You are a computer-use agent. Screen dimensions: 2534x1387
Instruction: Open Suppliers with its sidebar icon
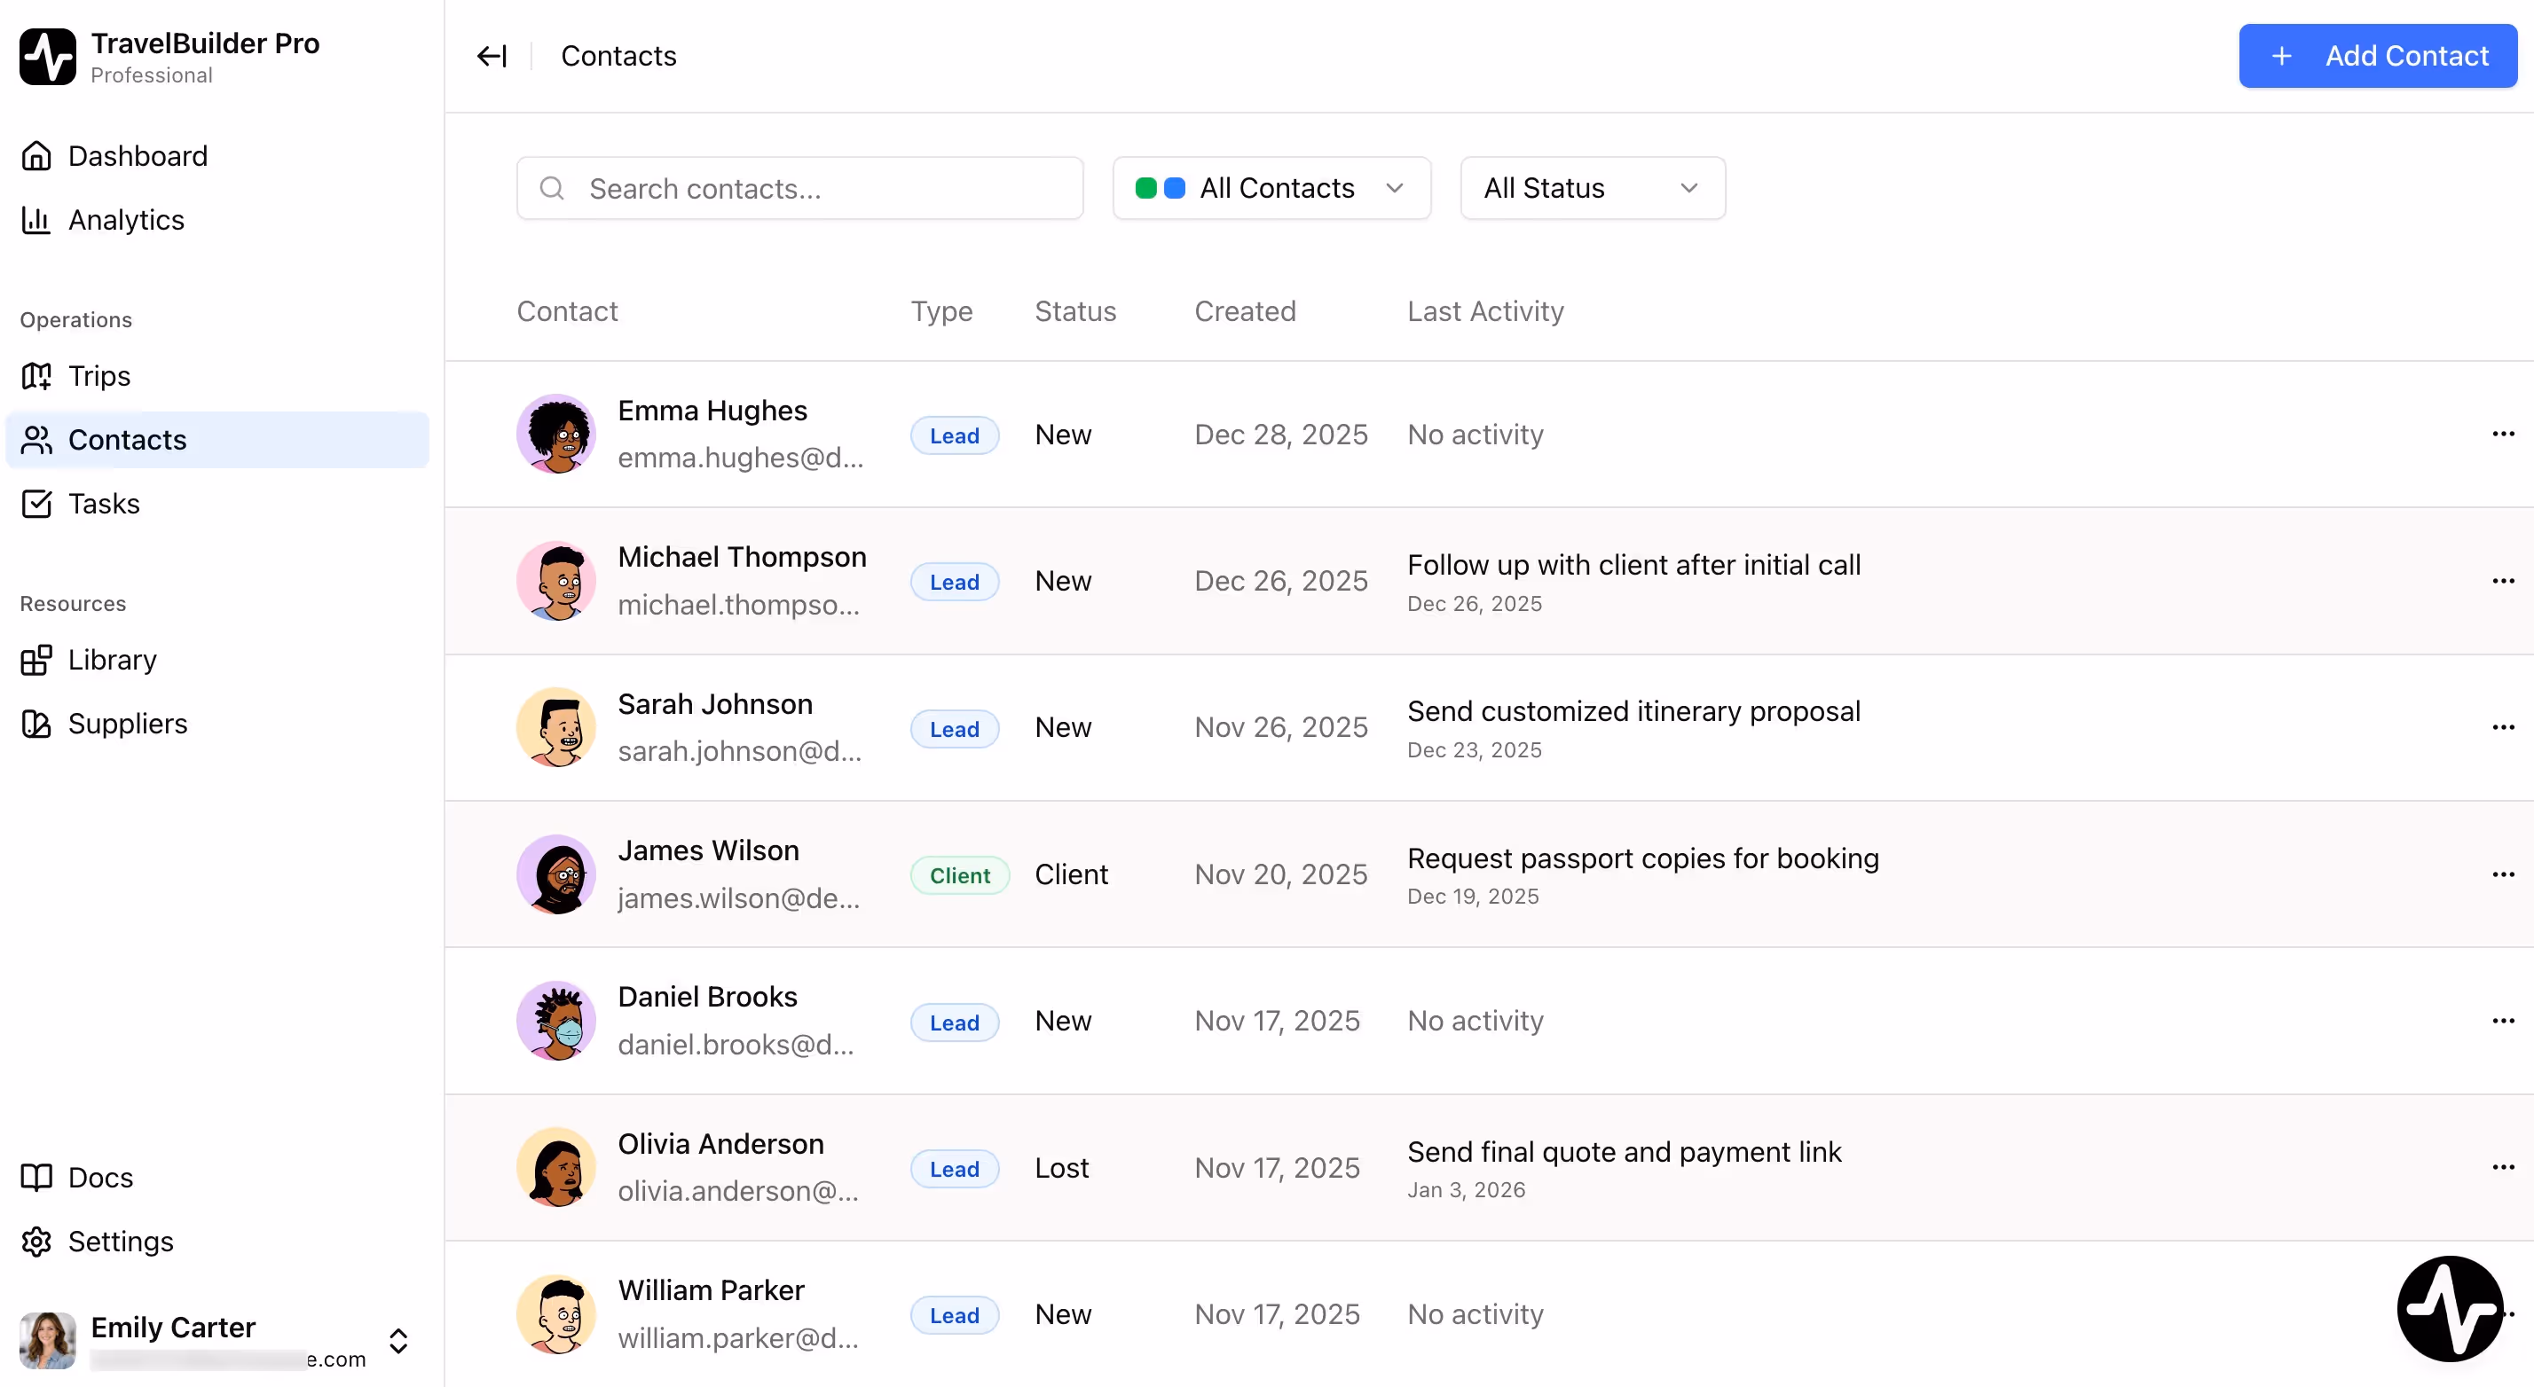pos(36,724)
